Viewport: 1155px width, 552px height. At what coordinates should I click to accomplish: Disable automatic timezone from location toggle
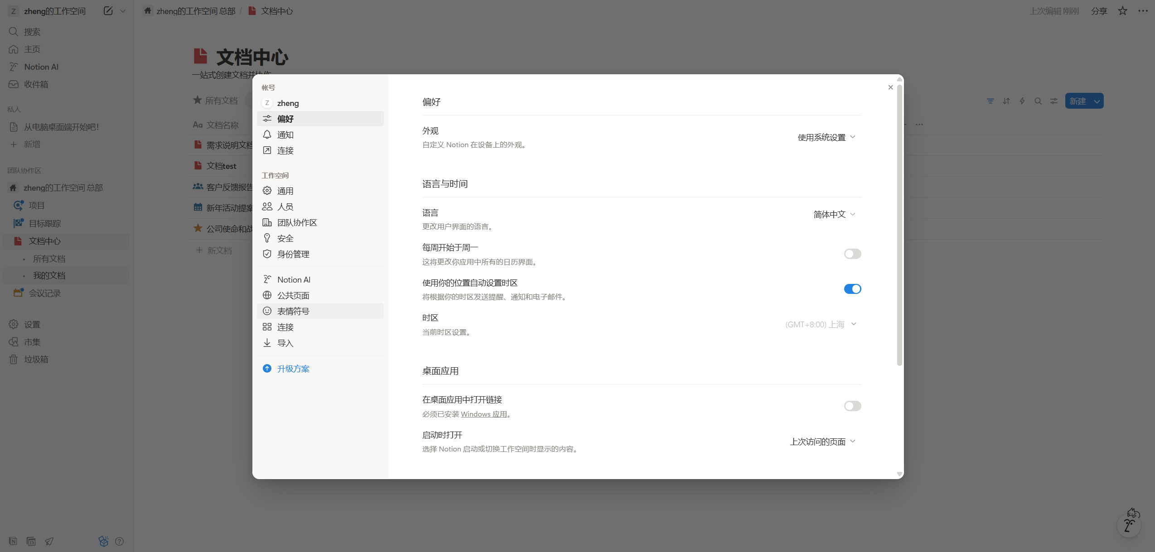852,289
